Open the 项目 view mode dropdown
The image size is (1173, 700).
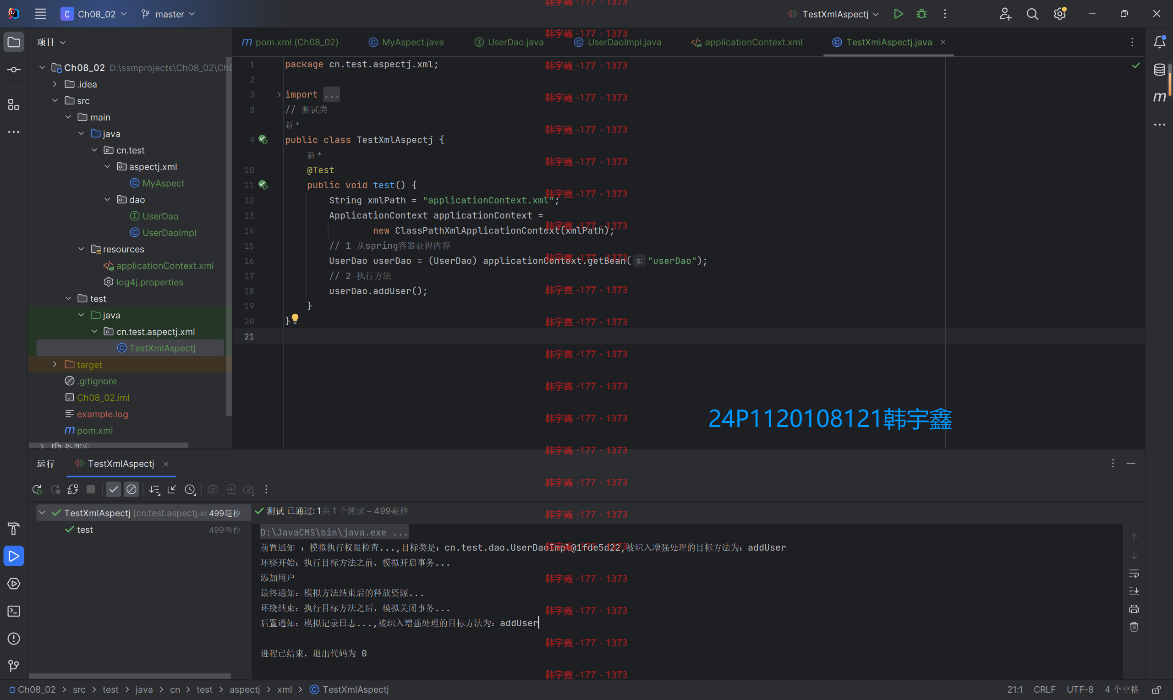[x=51, y=42]
